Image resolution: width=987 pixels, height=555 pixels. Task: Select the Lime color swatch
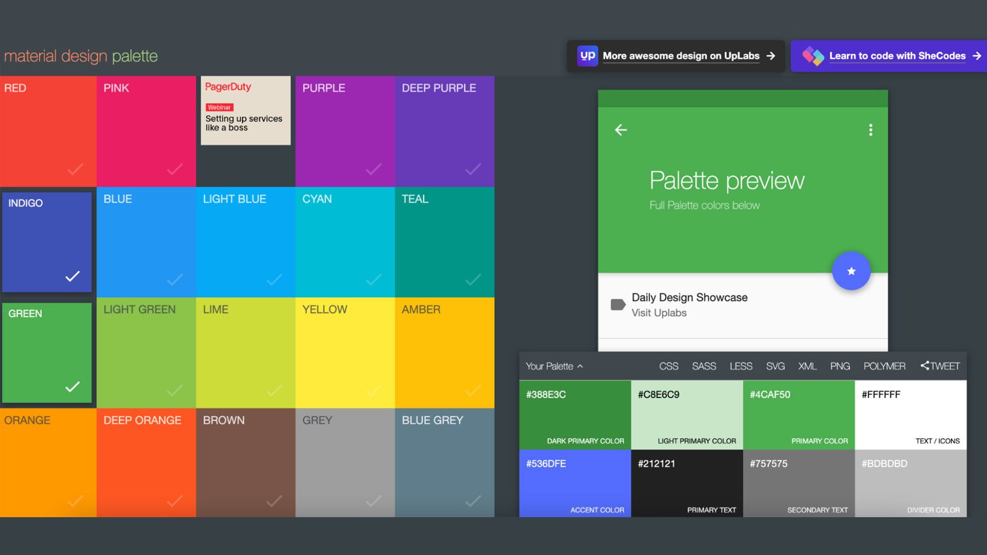pos(245,352)
